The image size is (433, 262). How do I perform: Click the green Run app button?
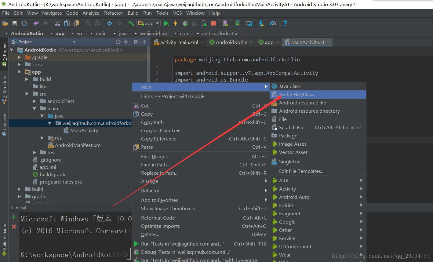click(x=166, y=23)
